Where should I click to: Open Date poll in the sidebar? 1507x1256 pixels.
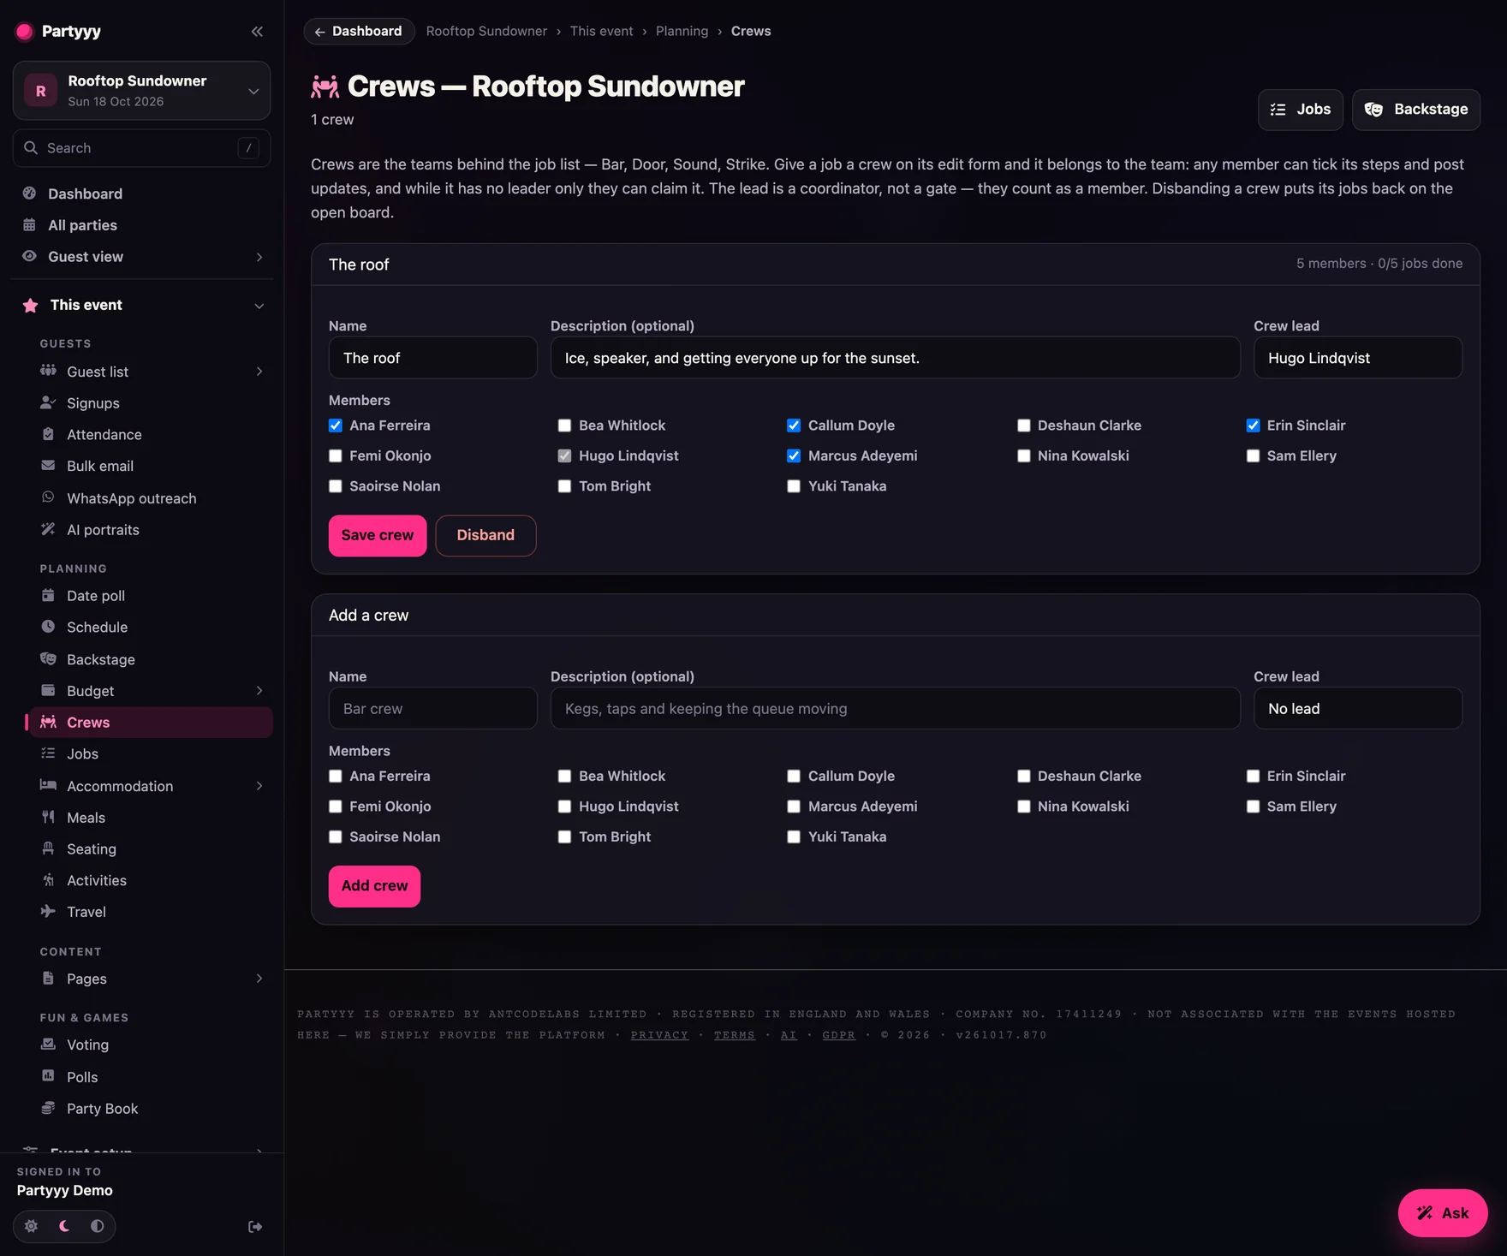[x=149, y=596]
